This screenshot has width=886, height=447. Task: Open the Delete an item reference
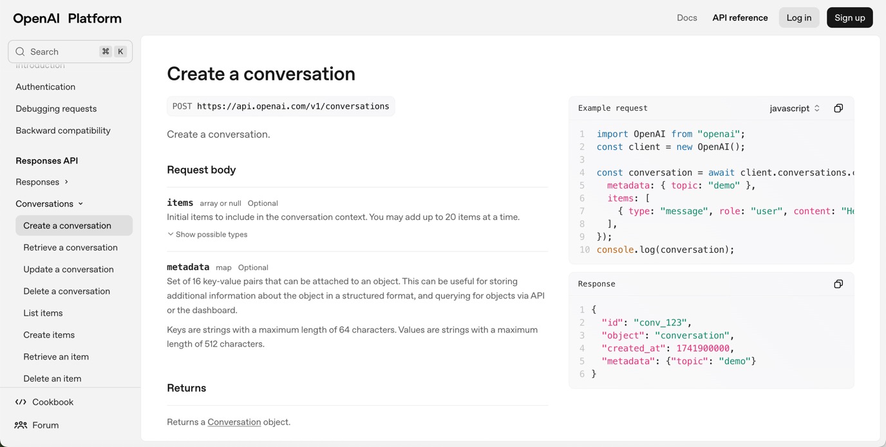pyautogui.click(x=52, y=378)
